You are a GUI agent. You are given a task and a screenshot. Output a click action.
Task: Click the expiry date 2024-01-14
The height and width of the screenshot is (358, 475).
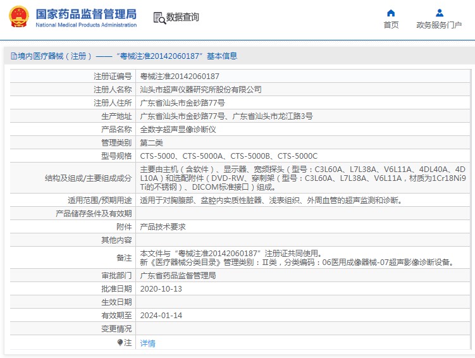point(161,316)
